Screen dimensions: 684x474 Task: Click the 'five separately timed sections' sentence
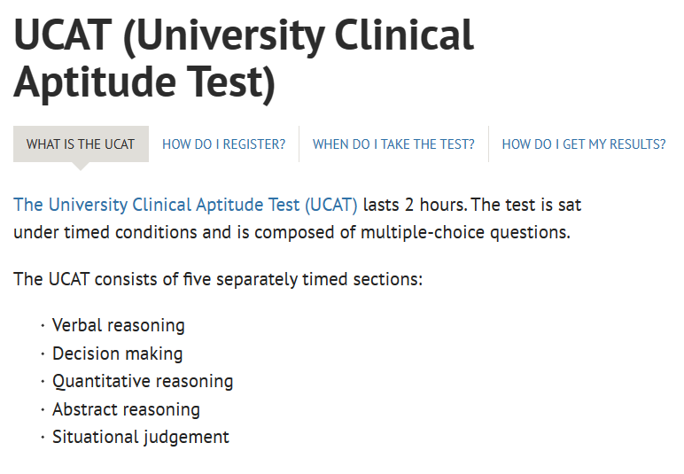click(x=218, y=279)
